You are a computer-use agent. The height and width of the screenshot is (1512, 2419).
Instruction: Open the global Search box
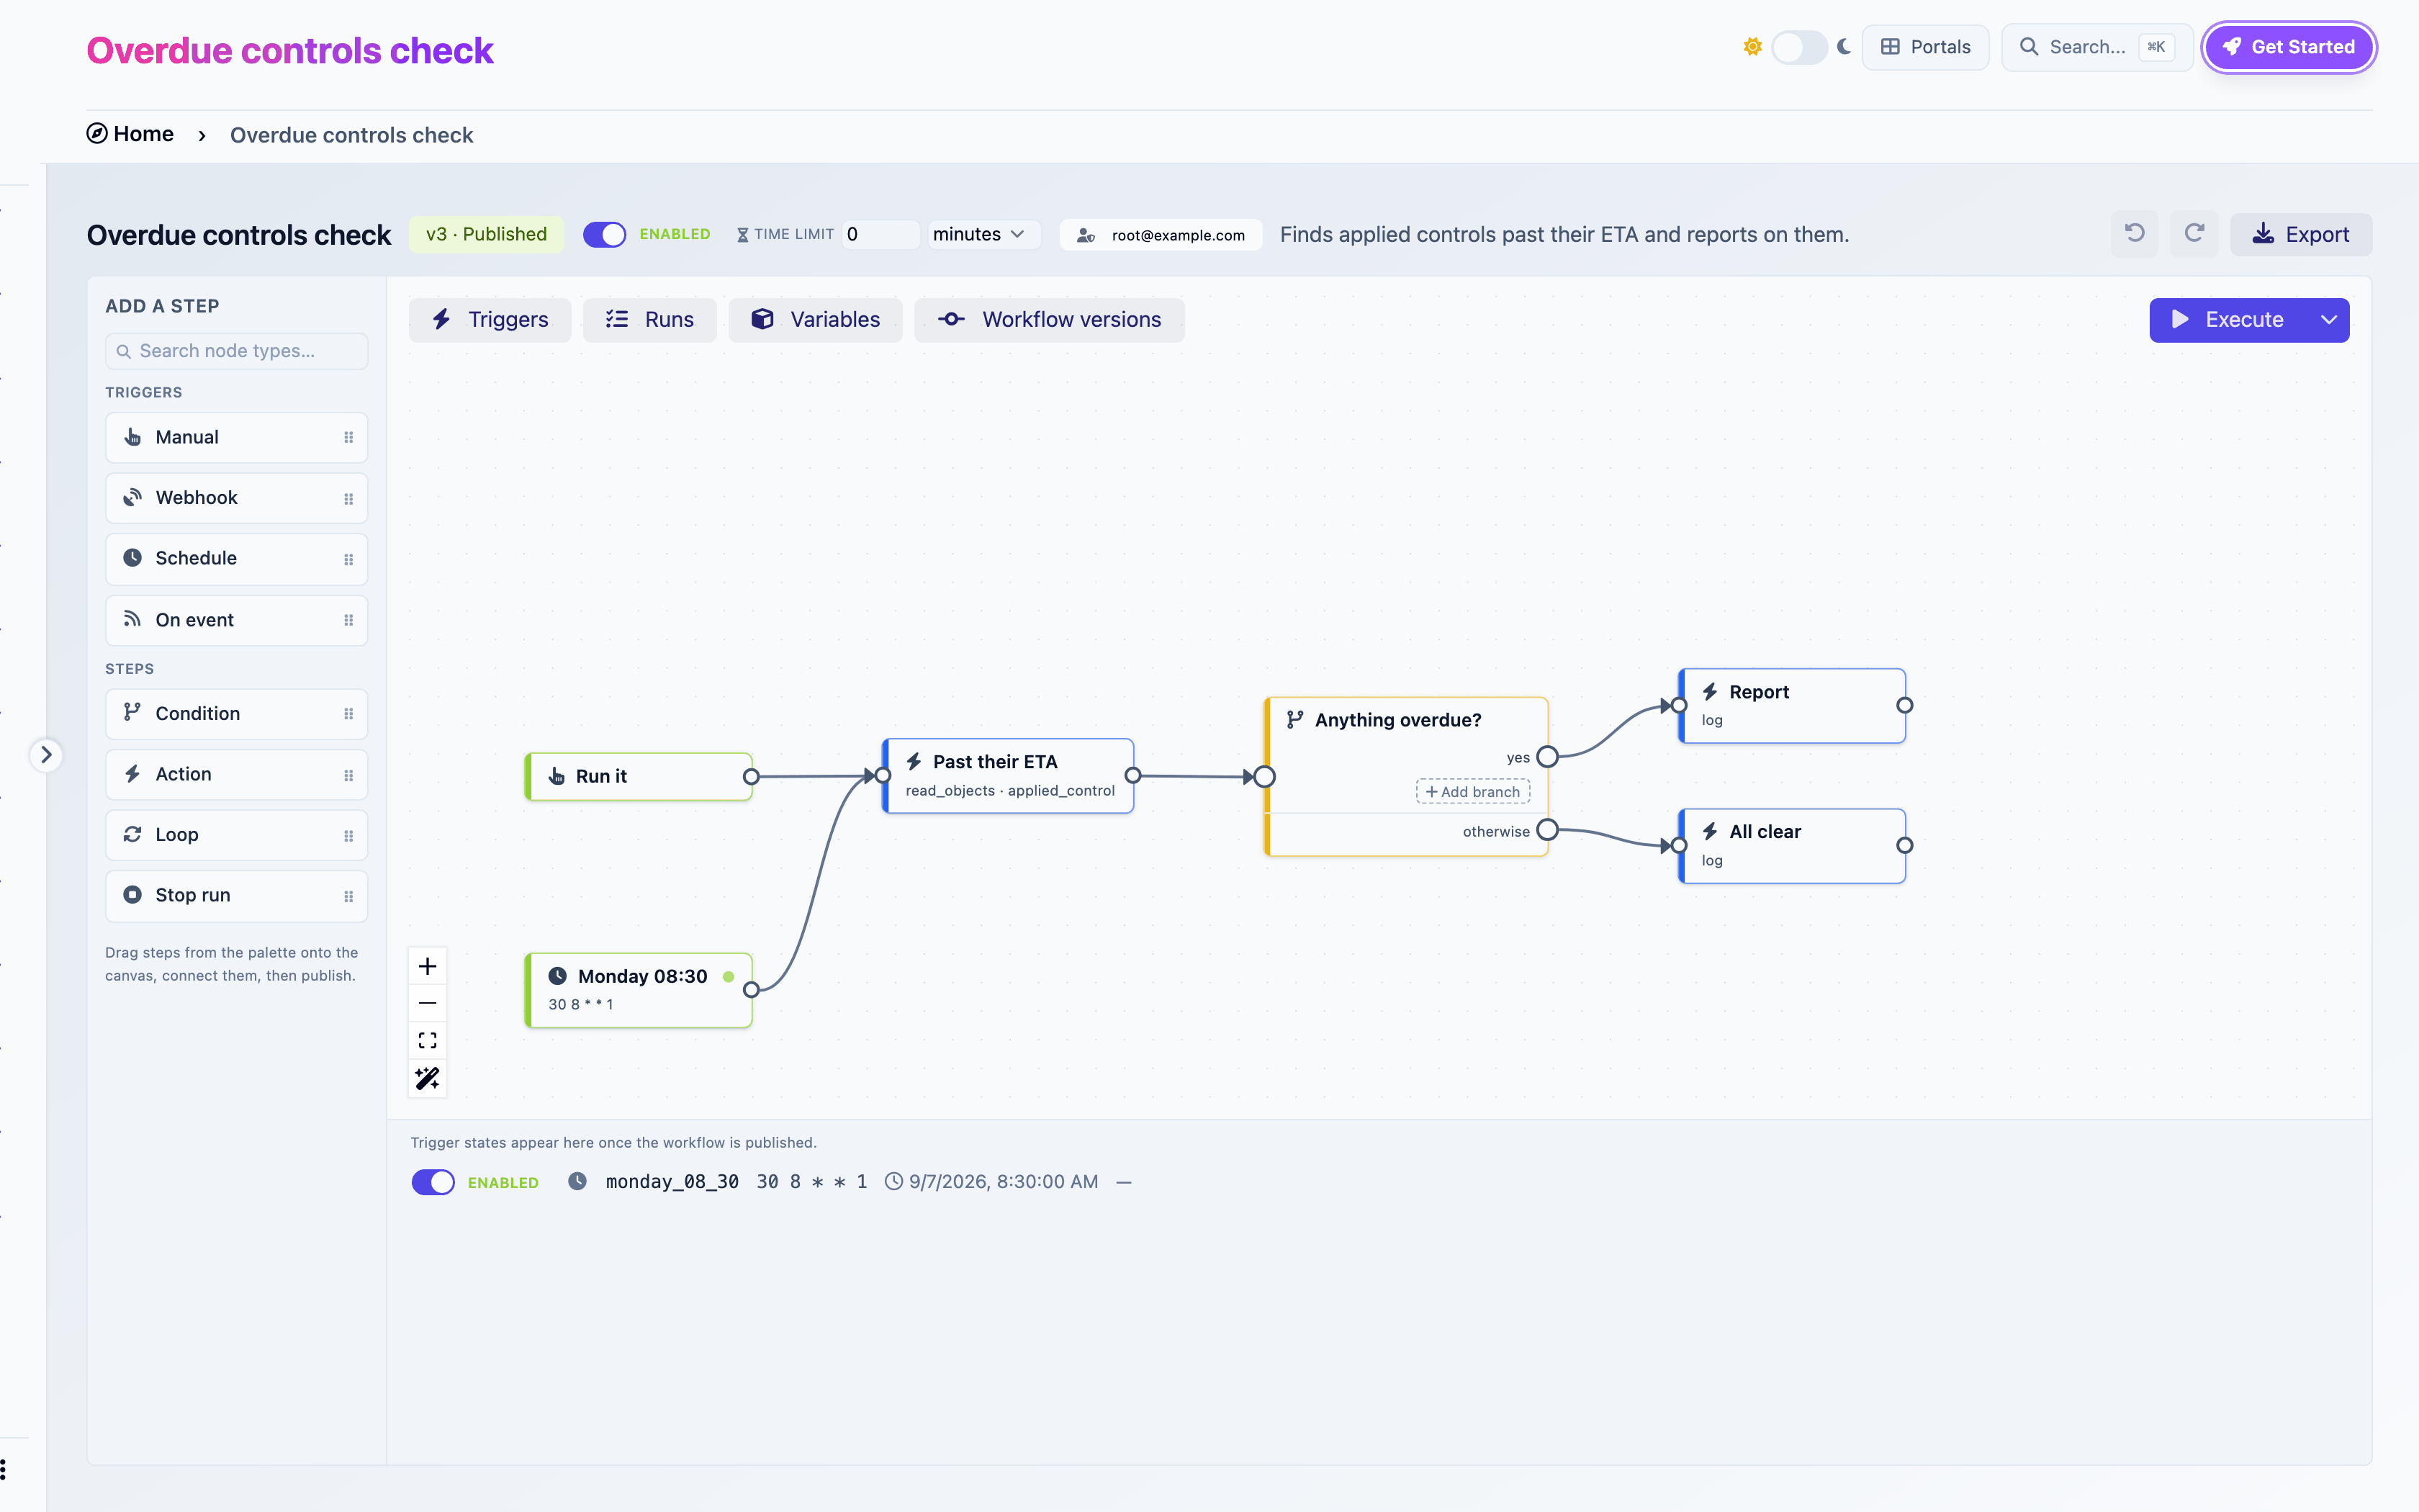(2096, 47)
